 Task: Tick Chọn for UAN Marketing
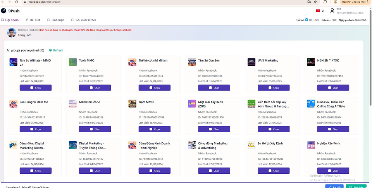pos(274,88)
